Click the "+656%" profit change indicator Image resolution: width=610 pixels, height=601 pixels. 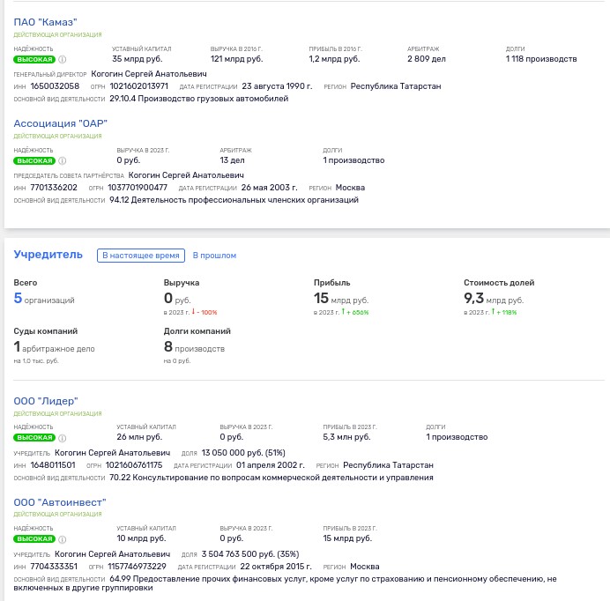click(x=355, y=312)
